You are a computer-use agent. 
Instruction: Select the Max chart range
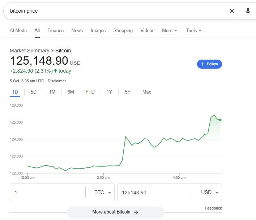point(146,92)
